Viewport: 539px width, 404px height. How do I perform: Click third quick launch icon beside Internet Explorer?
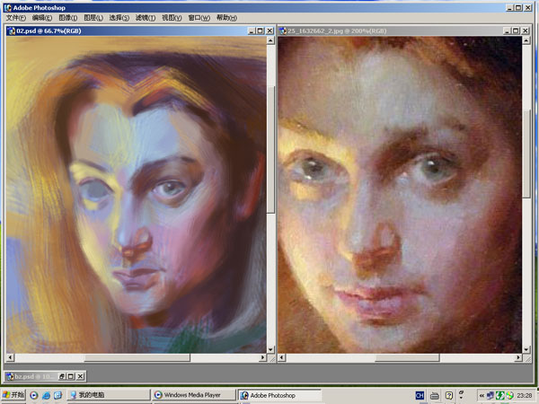tap(57, 395)
